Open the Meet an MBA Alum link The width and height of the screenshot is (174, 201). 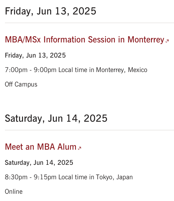tap(41, 147)
